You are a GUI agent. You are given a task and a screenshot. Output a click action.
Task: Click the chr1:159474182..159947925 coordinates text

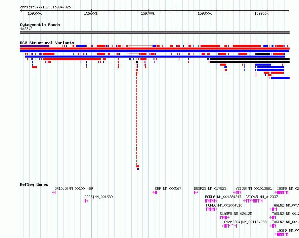tap(45, 7)
